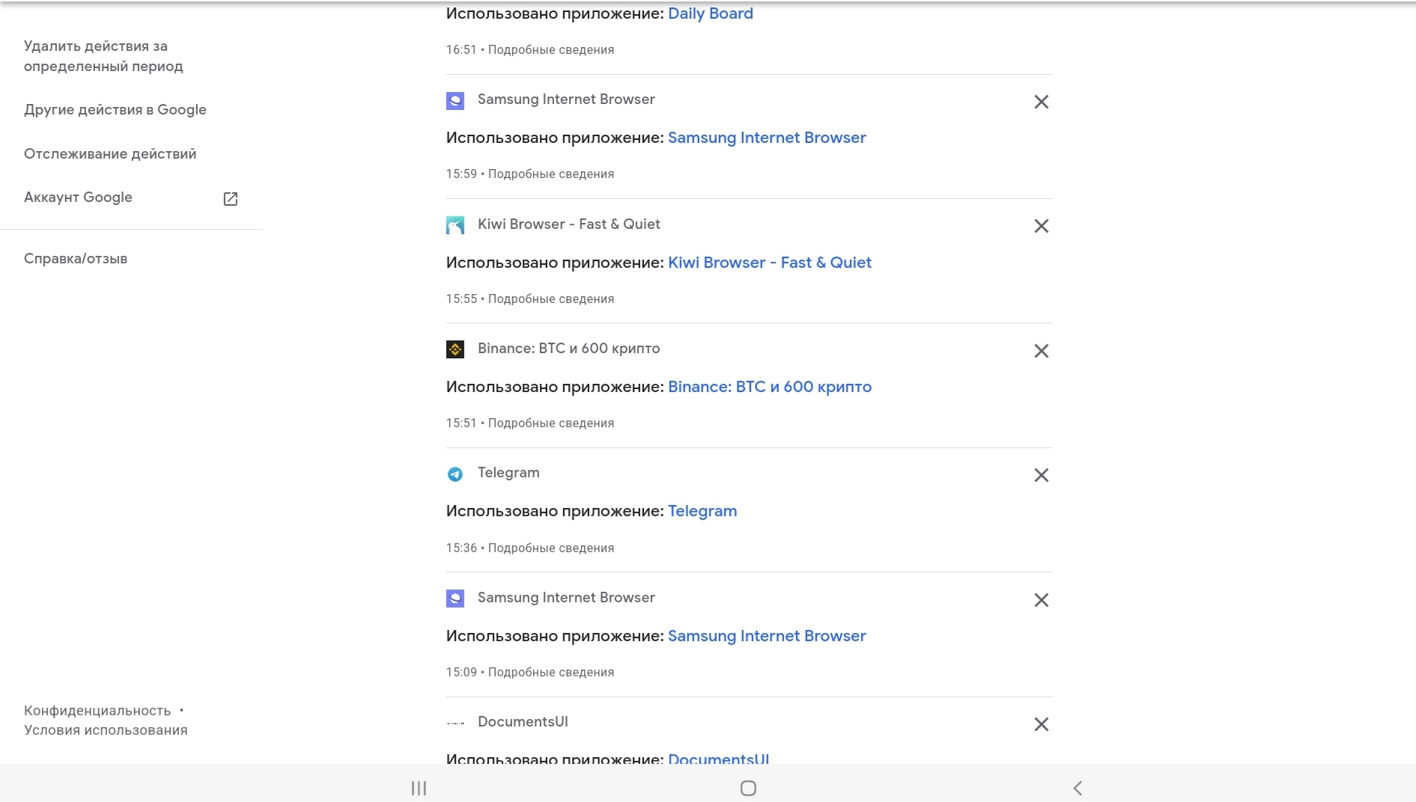Delete the Telegram activity entry
This screenshot has height=802, width=1416.
(1041, 475)
